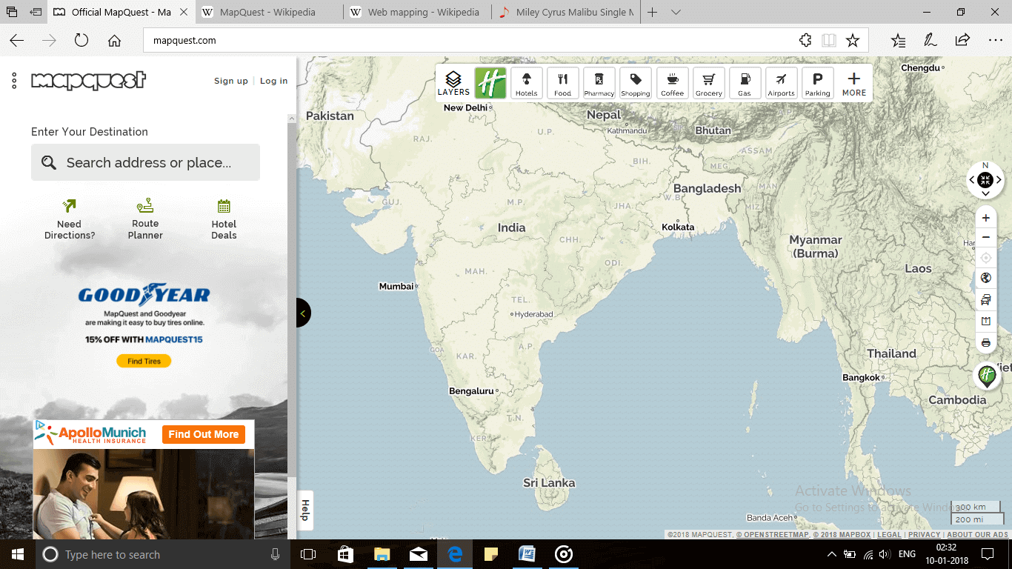Toggle the traffic car layer
Viewport: 1012px width, 569px height.
coord(985,300)
